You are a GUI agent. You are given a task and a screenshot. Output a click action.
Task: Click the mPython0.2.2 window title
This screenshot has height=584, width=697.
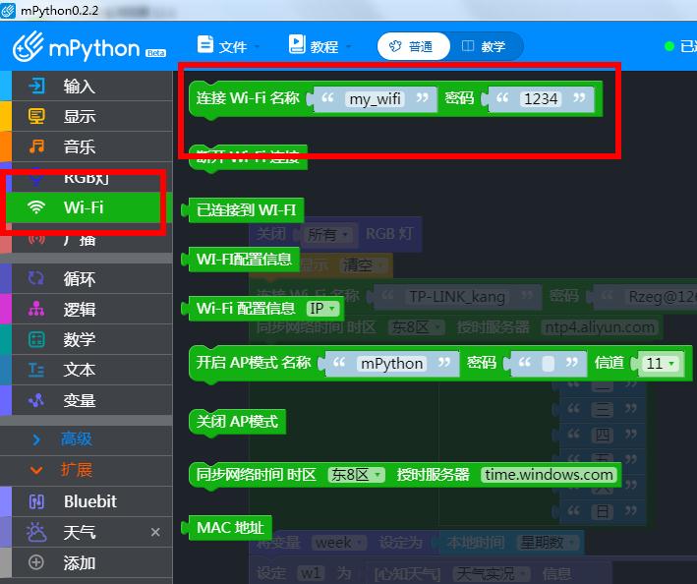tap(60, 10)
